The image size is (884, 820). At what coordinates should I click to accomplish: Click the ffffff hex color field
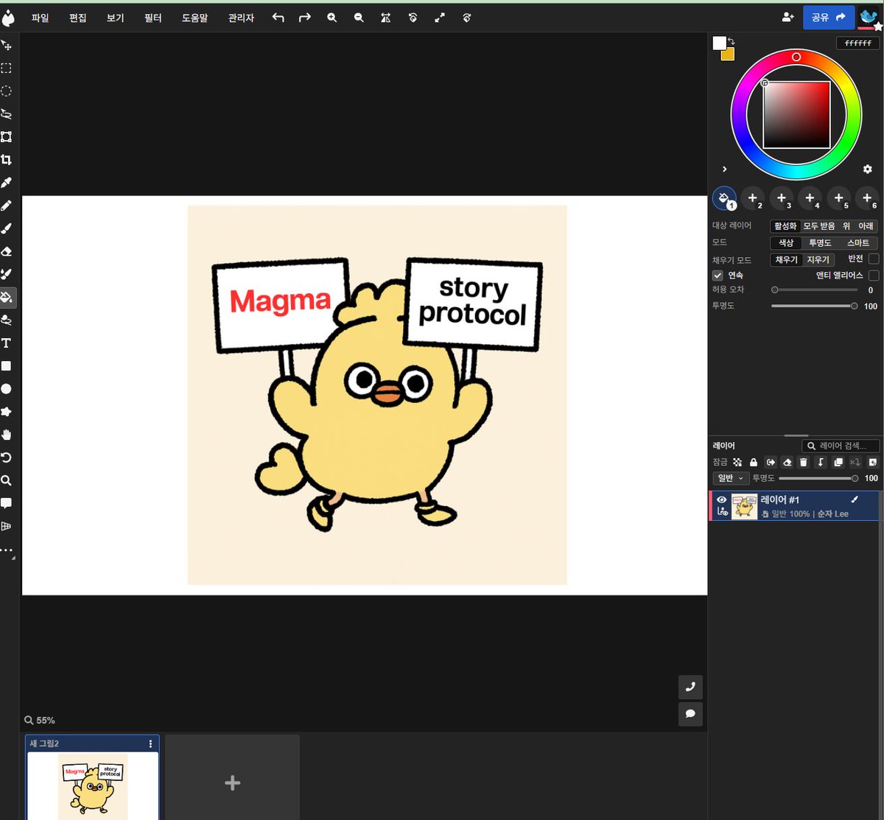coord(857,43)
